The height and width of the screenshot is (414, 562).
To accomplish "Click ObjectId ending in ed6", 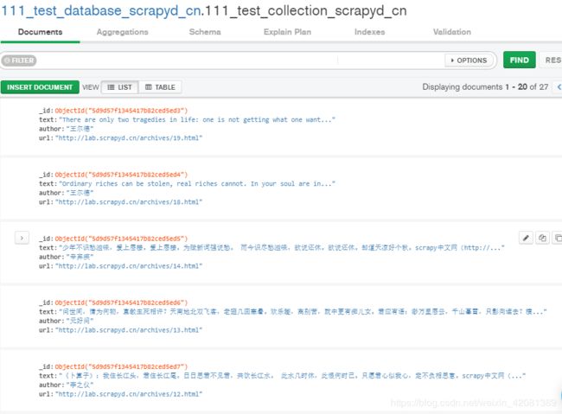I will (121, 303).
